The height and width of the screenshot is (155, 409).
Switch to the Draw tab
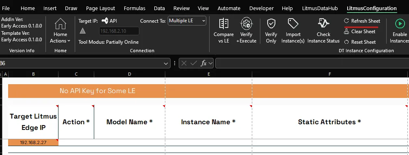(x=71, y=8)
